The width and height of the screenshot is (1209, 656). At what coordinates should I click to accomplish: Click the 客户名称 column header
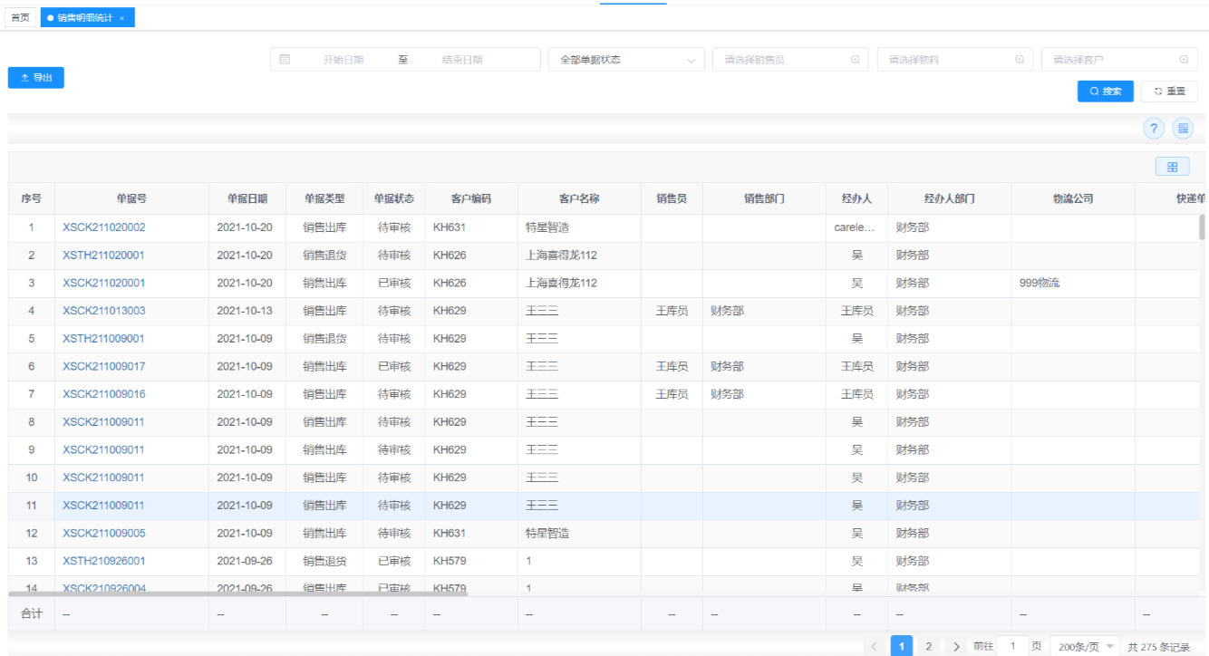pos(579,198)
